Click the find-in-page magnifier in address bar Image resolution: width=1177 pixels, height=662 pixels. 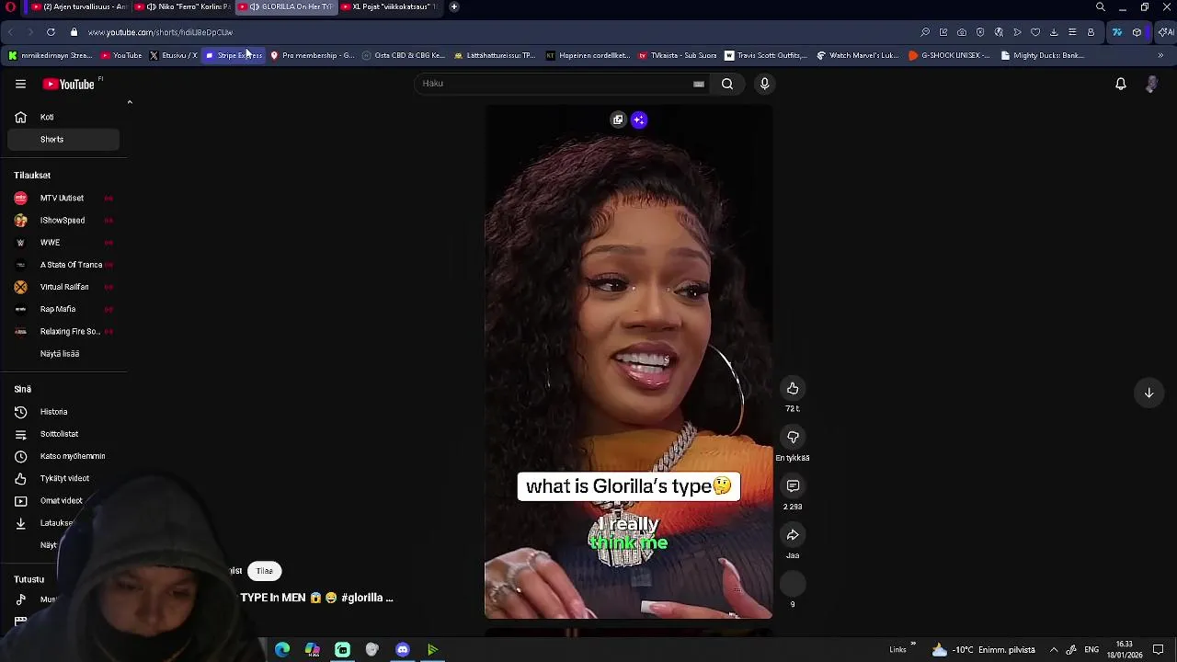click(x=925, y=32)
